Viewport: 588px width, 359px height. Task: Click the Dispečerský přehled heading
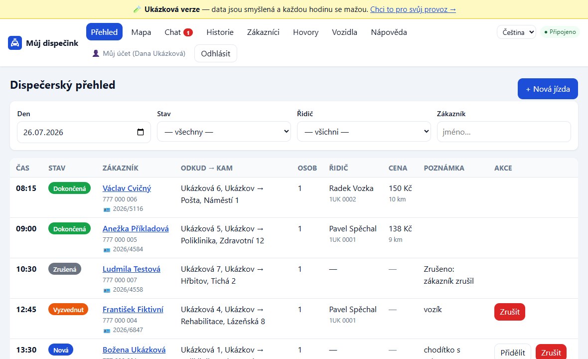click(63, 85)
